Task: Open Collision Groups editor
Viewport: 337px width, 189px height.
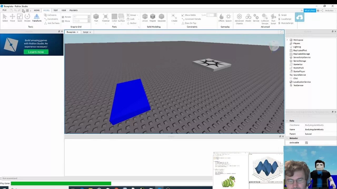Action: point(265,19)
